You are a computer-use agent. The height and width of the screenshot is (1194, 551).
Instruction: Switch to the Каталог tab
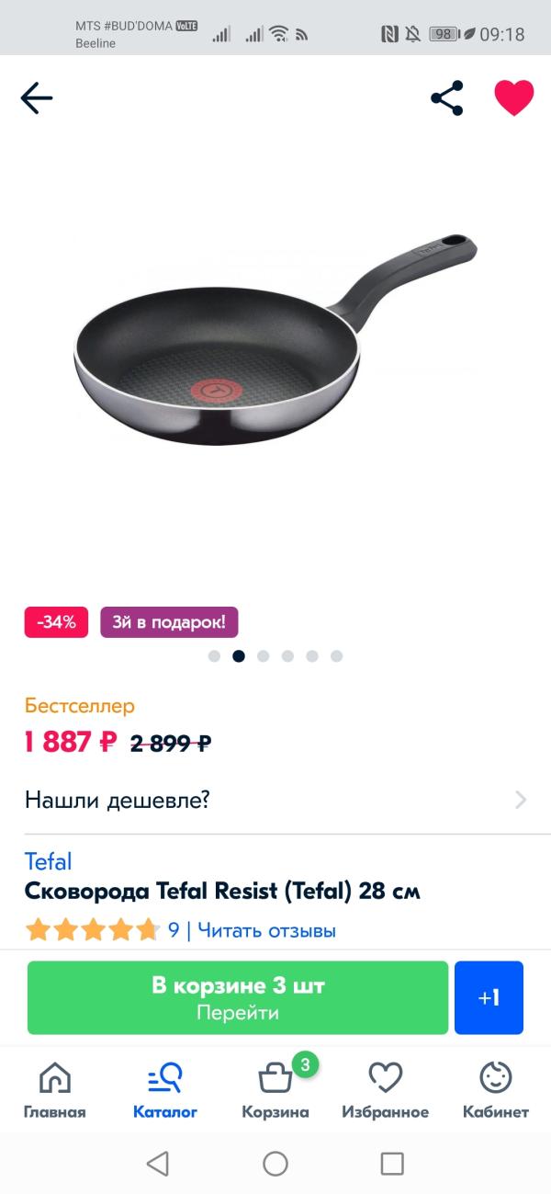[165, 1090]
